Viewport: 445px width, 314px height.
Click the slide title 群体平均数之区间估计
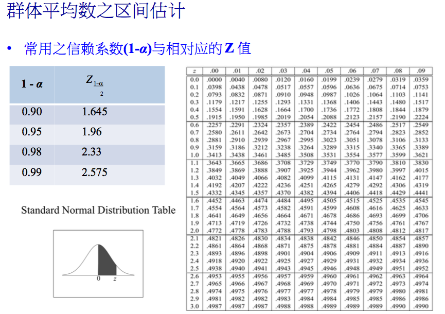(x=96, y=11)
